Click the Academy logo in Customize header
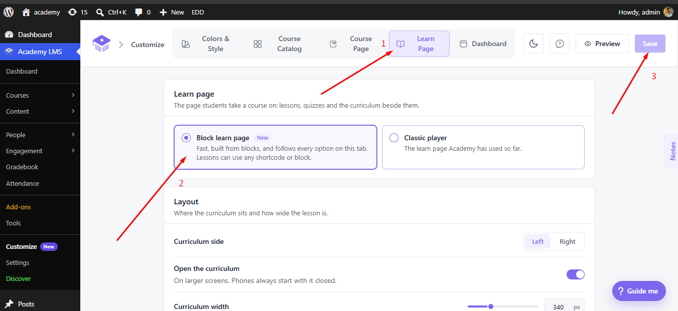This screenshot has width=678, height=311. pyautogui.click(x=101, y=44)
